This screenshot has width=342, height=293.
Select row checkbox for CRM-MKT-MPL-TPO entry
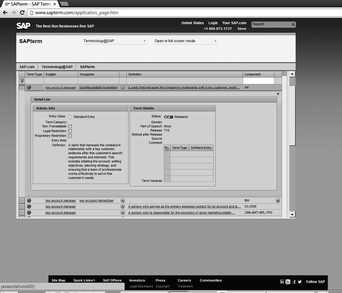[x=22, y=212]
